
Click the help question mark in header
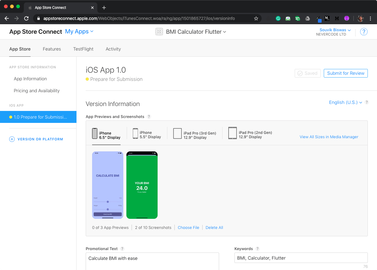pos(364,32)
